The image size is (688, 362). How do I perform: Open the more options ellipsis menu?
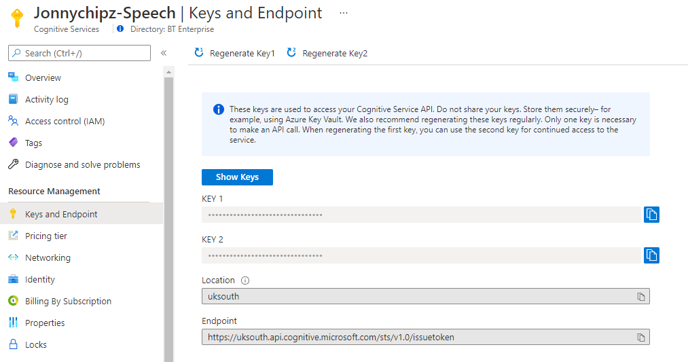click(x=344, y=13)
